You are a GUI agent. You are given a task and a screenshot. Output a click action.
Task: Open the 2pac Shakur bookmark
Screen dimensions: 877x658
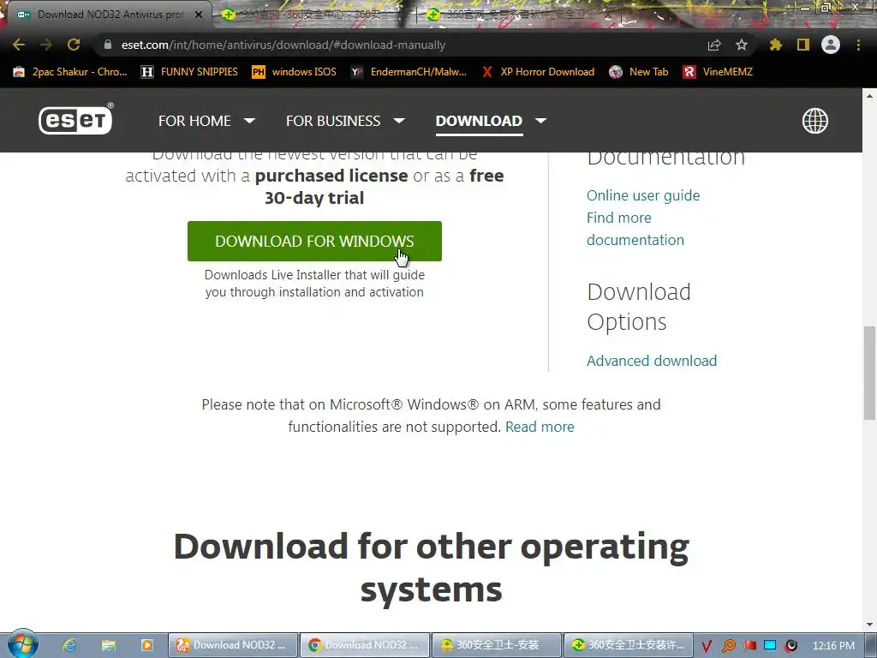[x=70, y=72]
